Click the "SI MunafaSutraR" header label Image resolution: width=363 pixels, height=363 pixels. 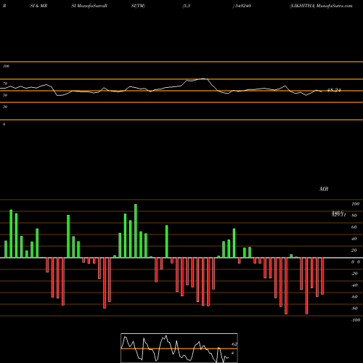[89, 6]
